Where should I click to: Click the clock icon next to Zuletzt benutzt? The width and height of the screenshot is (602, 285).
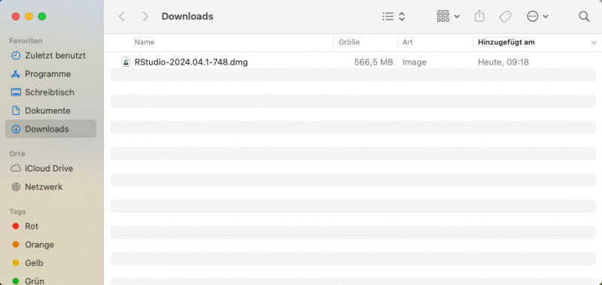[x=16, y=56]
